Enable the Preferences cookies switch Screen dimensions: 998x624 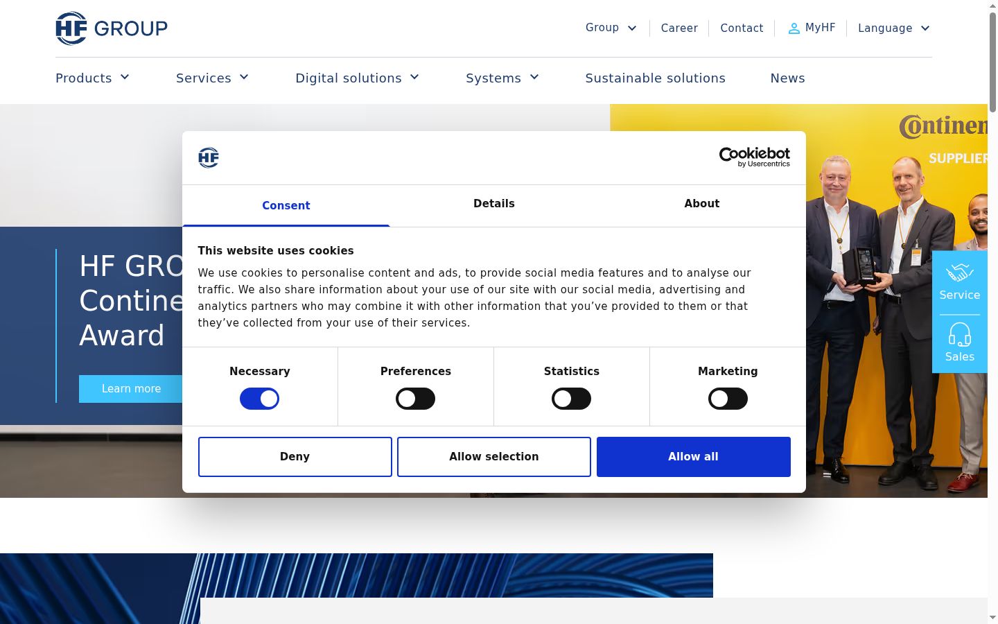pos(415,399)
